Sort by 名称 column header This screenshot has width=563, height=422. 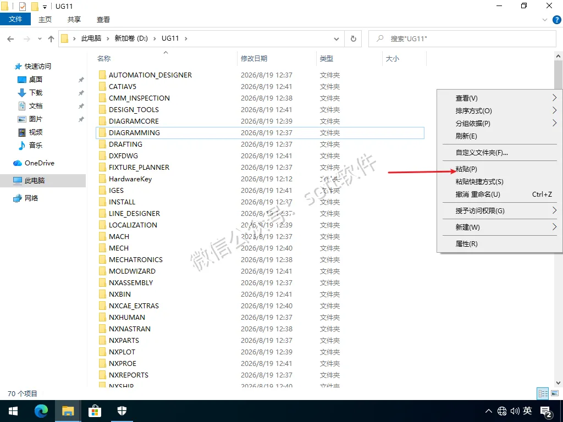(104, 58)
